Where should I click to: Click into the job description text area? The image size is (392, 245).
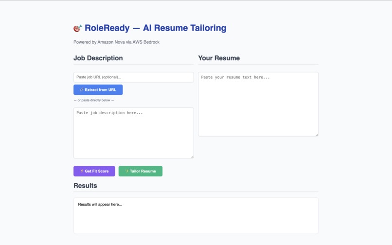(x=133, y=133)
